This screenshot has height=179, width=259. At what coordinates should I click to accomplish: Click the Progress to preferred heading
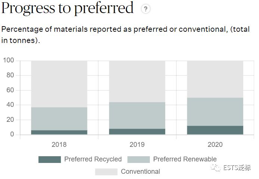tap(67, 8)
